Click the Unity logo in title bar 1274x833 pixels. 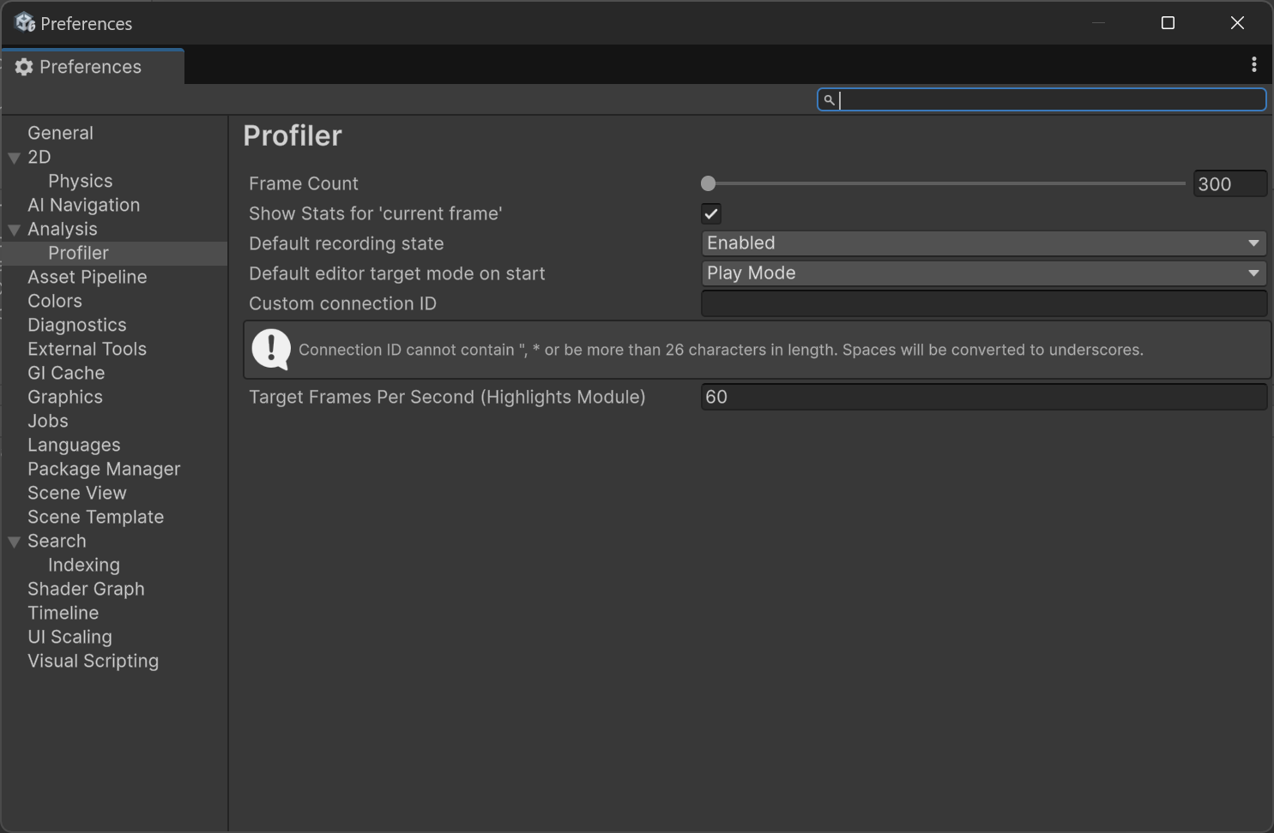coord(25,23)
